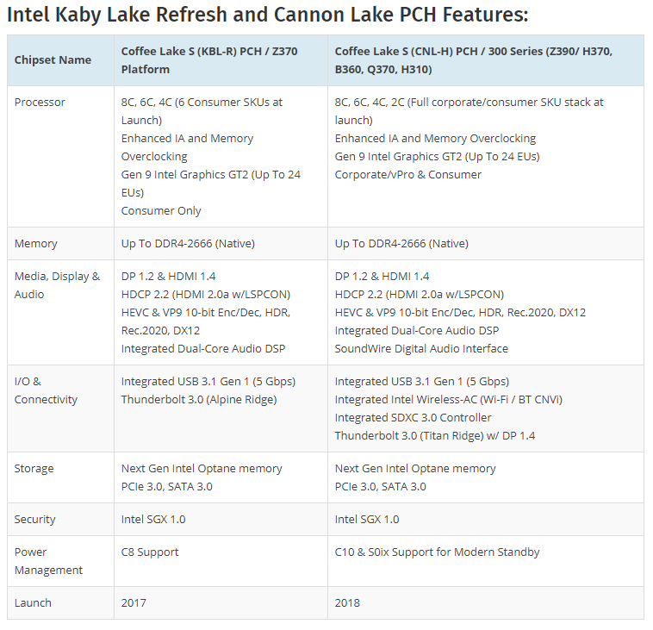This screenshot has height=630, width=653.
Task: Select the 'Storage' row label
Action: click(34, 469)
